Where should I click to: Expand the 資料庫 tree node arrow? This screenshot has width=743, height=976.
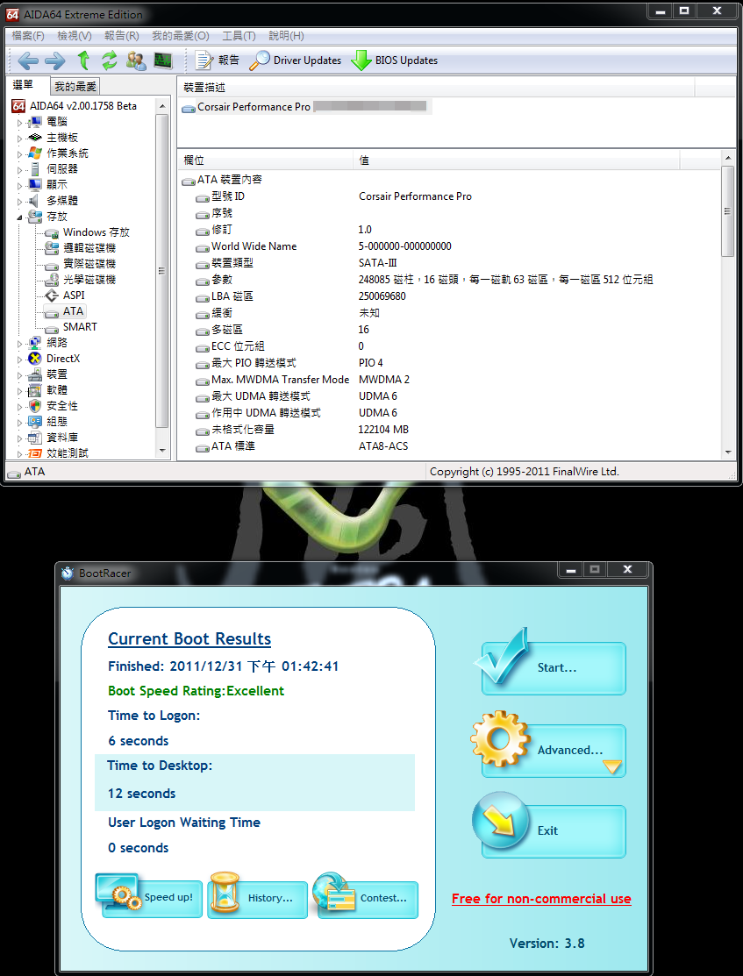(x=20, y=438)
